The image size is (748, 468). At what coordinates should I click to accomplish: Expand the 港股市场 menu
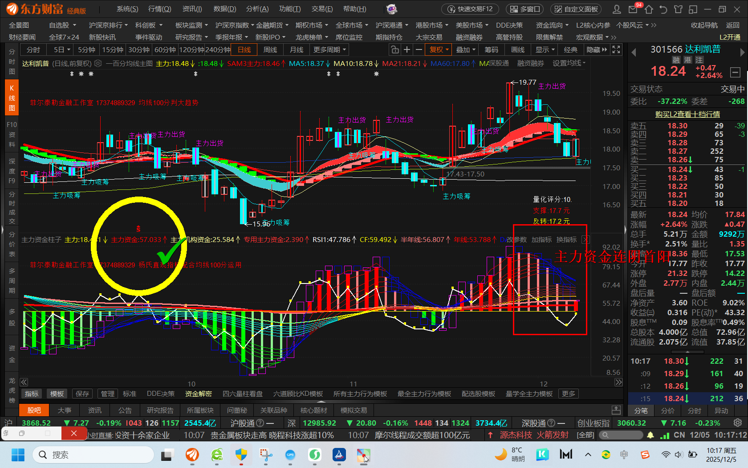pyautogui.click(x=432, y=25)
